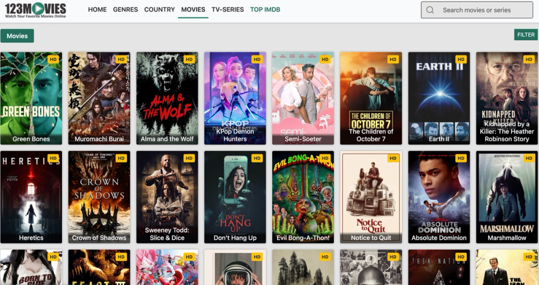Image resolution: width=539 pixels, height=285 pixels.
Task: Open the Trek Nation poster
Action: (439, 267)
